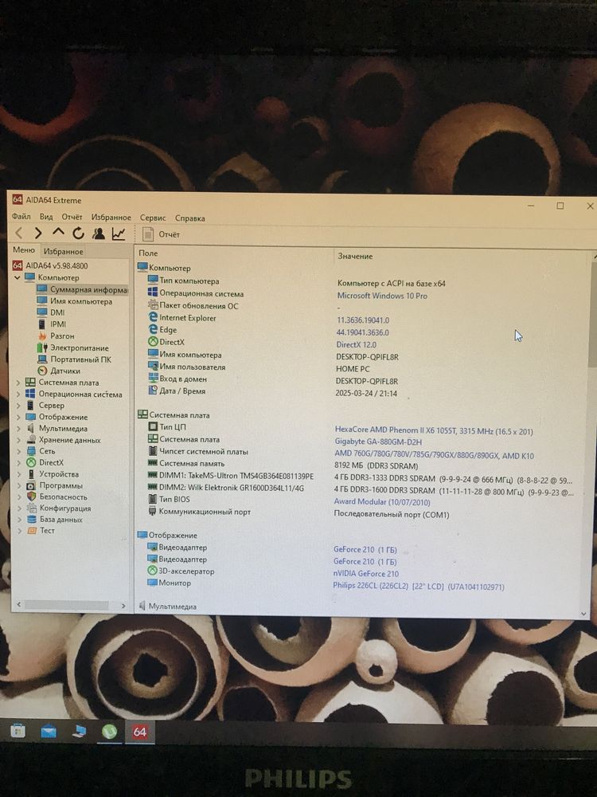Expand the Сервер tree node
597x797 pixels.
[18, 405]
